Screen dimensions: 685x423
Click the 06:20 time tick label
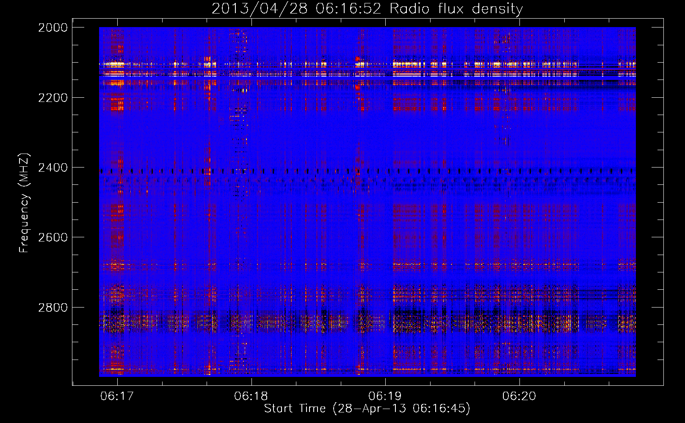coord(519,396)
